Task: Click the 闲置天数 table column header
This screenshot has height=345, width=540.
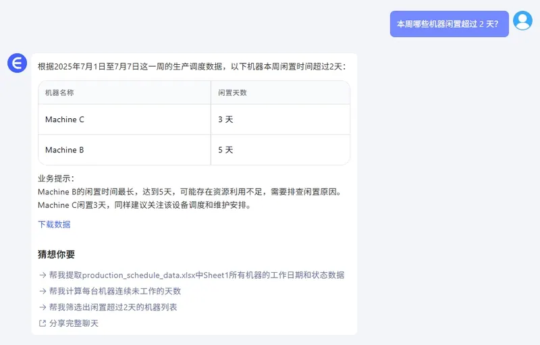Action: point(232,92)
